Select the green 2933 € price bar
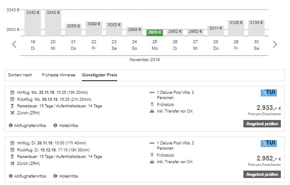290x185 pixels. tap(155, 32)
